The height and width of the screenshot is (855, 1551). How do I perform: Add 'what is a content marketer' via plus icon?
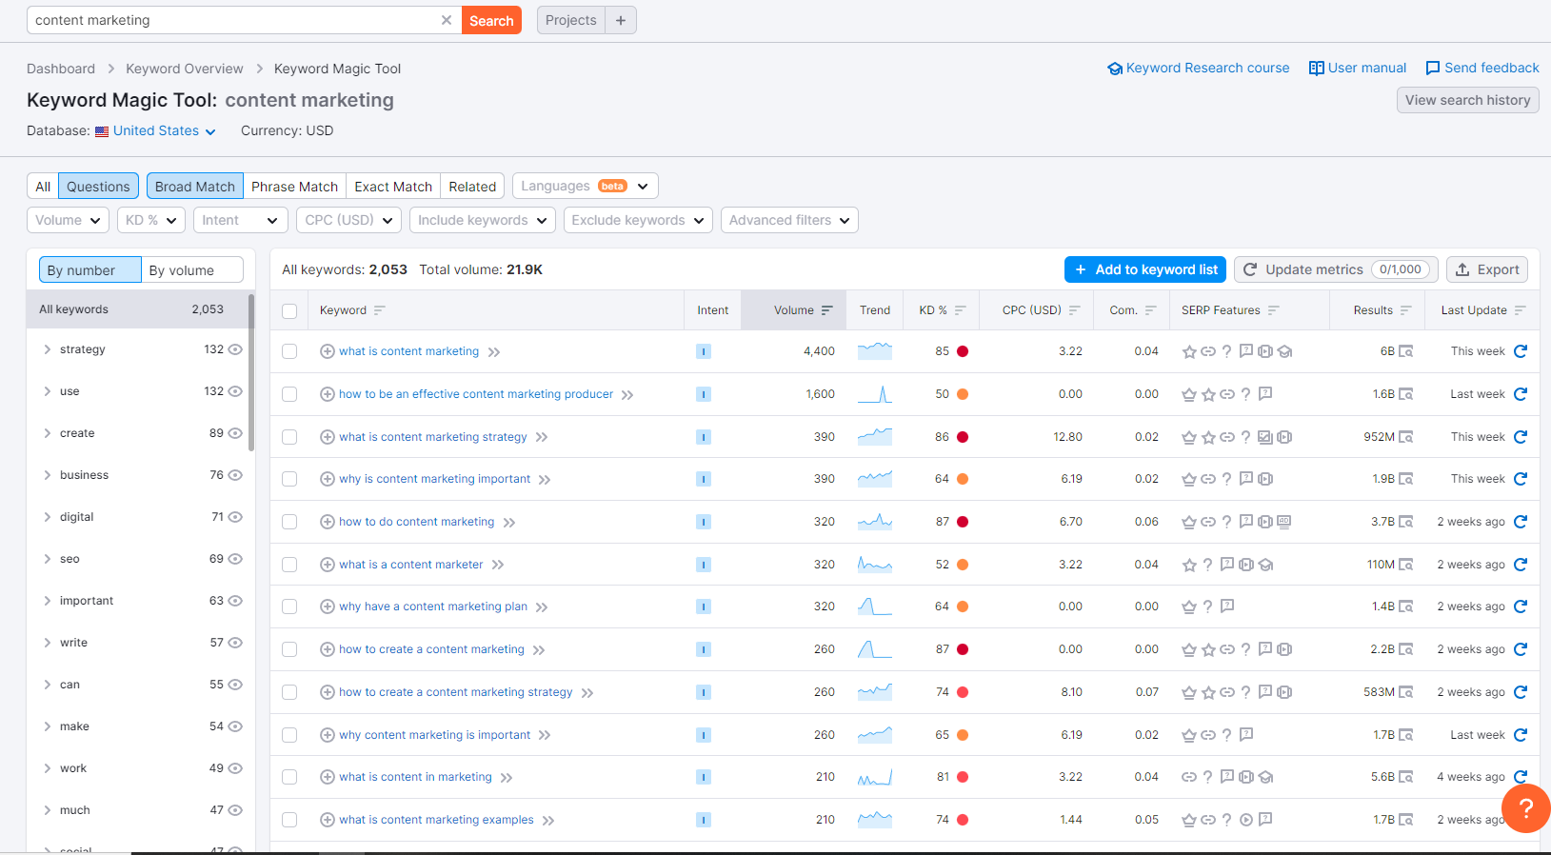coord(328,565)
